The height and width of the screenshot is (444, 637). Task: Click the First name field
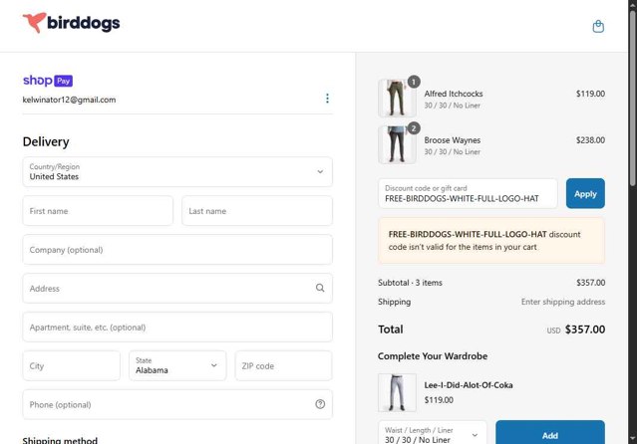tap(98, 211)
